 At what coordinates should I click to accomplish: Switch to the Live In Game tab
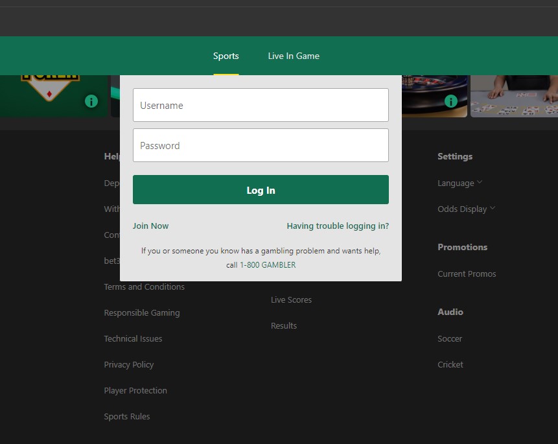[294, 56]
